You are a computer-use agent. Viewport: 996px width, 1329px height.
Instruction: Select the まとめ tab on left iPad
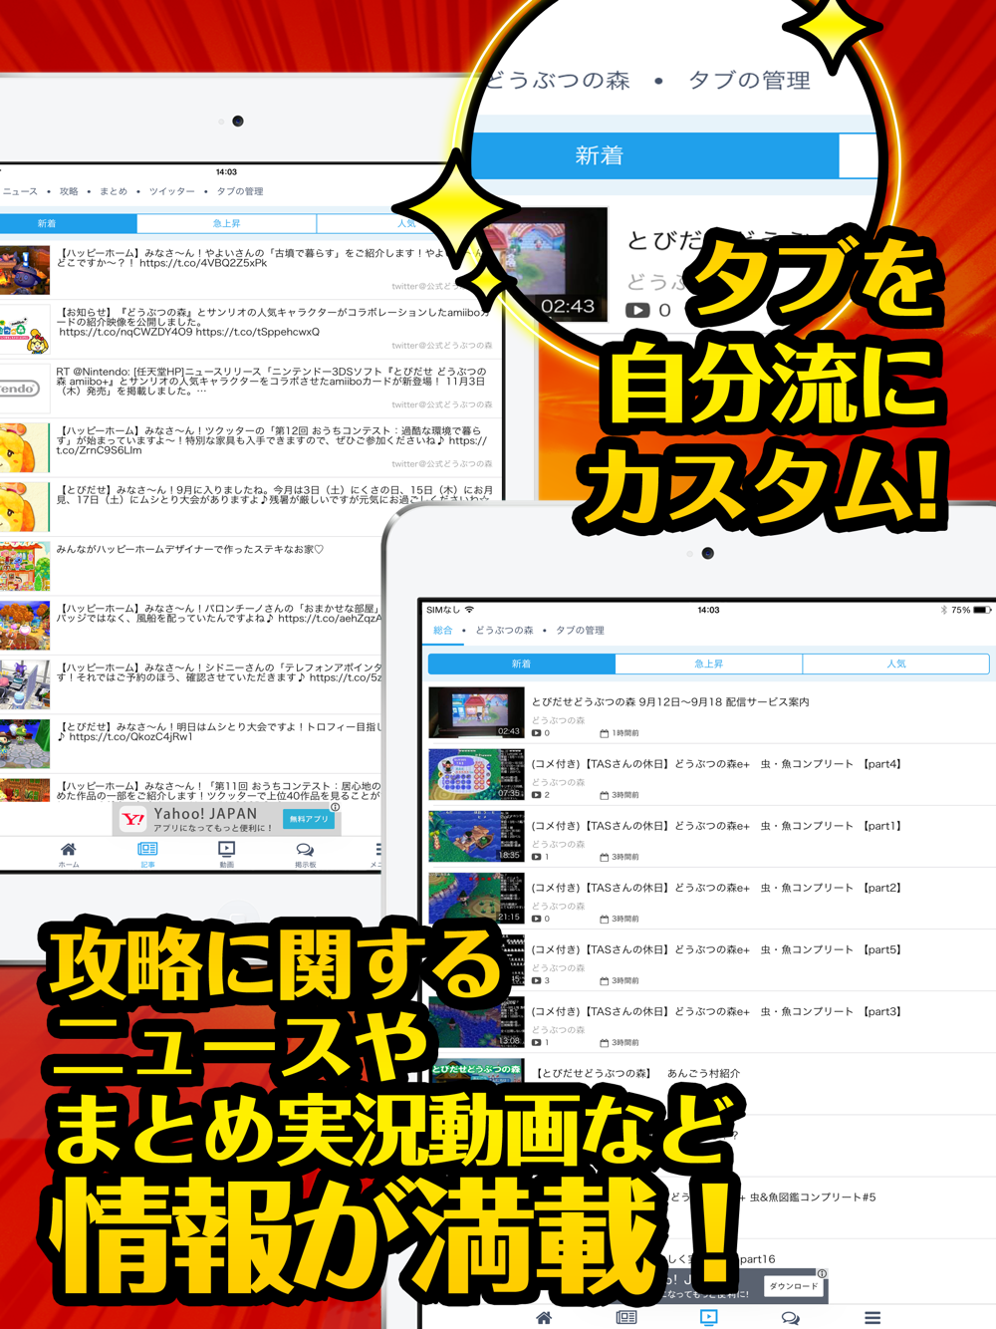(113, 191)
